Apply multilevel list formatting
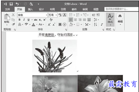Viewport: 139px width, 92px height. pos(85,15)
